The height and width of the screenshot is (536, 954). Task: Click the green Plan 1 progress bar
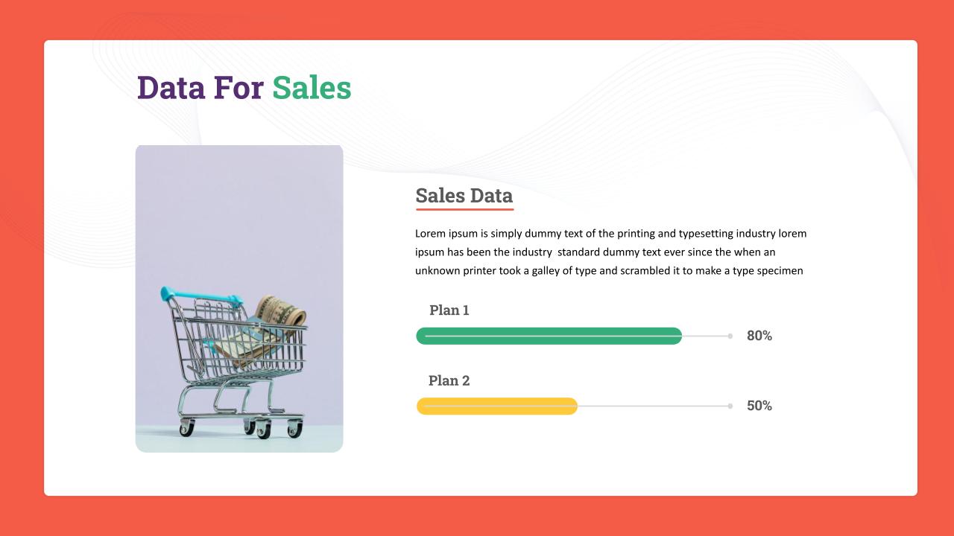click(x=549, y=336)
